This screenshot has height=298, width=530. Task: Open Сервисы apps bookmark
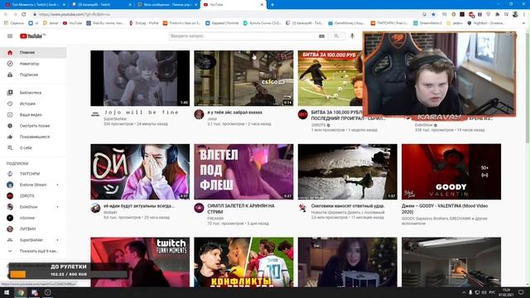tap(15, 23)
